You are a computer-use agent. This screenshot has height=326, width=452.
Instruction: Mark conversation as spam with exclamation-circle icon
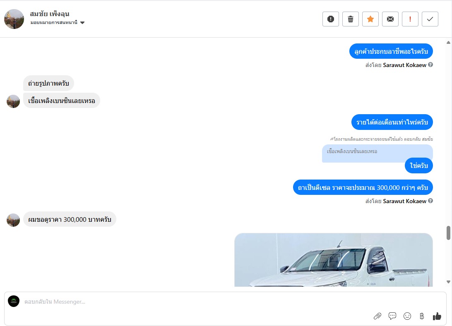click(331, 19)
